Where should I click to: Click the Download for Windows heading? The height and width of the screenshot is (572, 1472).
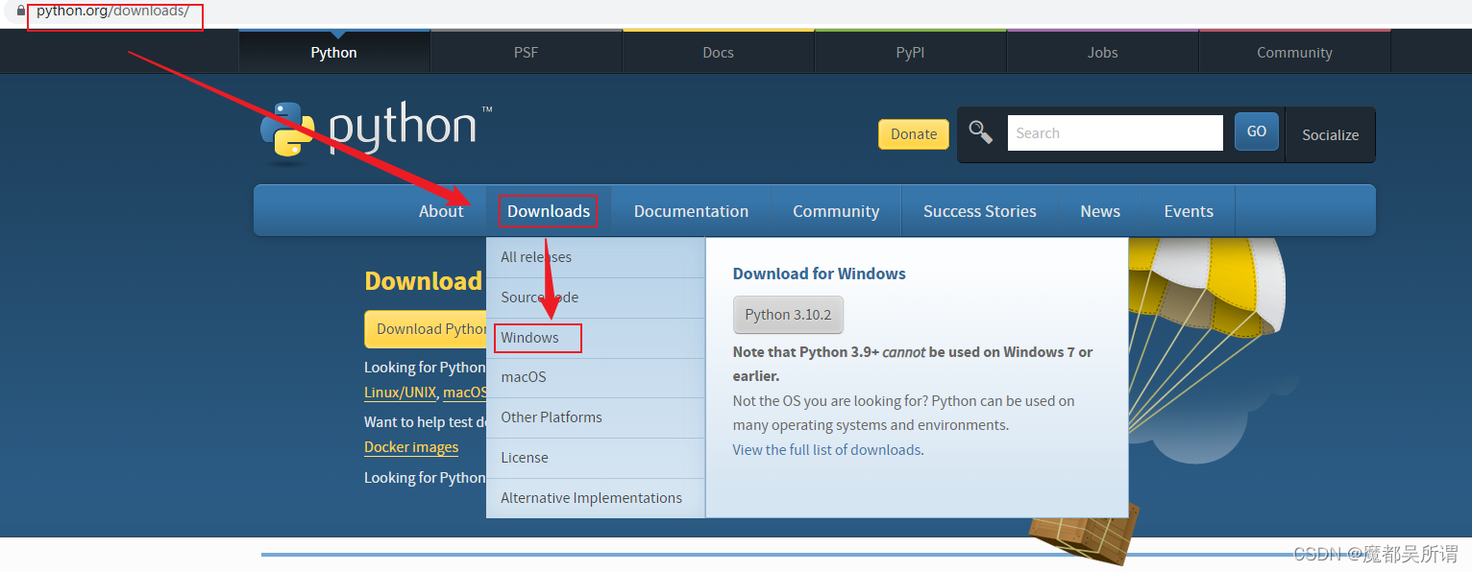tap(820, 274)
